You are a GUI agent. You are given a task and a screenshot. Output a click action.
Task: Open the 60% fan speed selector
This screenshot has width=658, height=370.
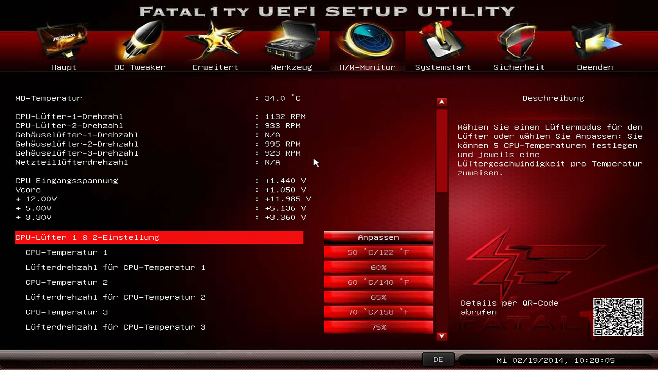(x=378, y=267)
